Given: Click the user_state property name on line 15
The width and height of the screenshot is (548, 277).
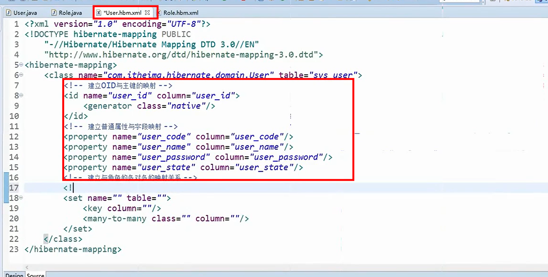Looking at the screenshot, I should [x=166, y=167].
